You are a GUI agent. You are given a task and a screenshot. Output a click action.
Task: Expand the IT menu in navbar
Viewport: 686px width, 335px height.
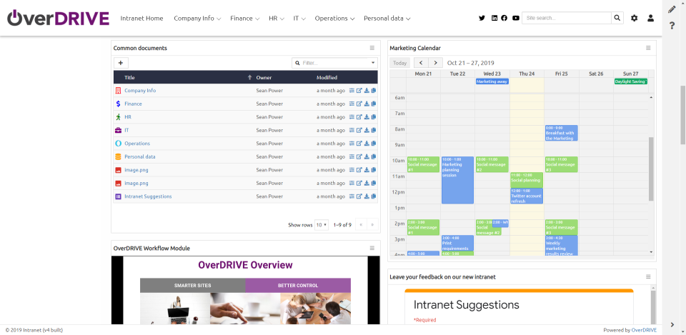pyautogui.click(x=299, y=19)
